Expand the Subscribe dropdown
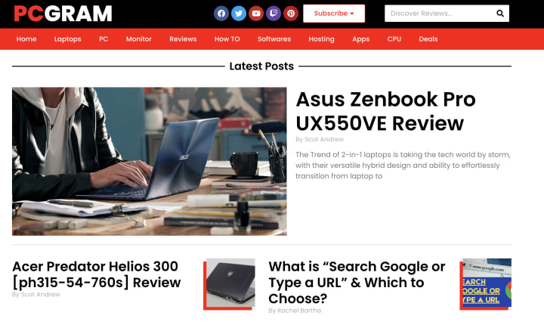The image size is (544, 328). [x=334, y=14]
